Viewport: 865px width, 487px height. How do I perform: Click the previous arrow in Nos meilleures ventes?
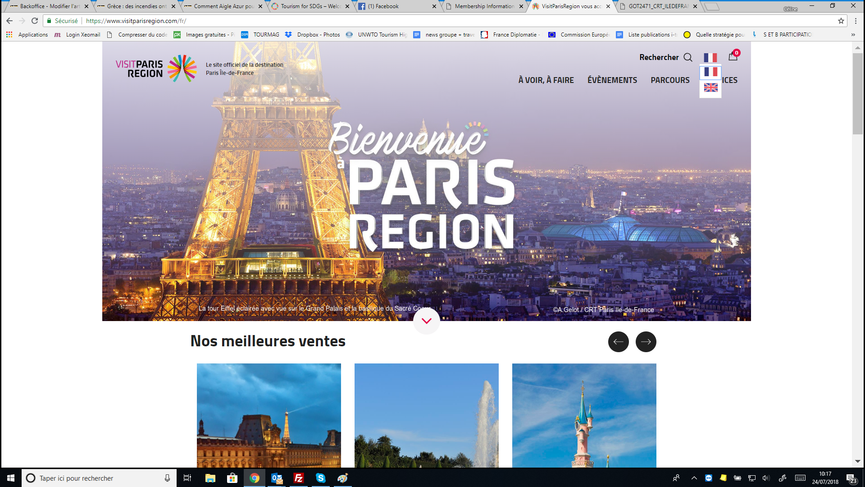tap(618, 342)
